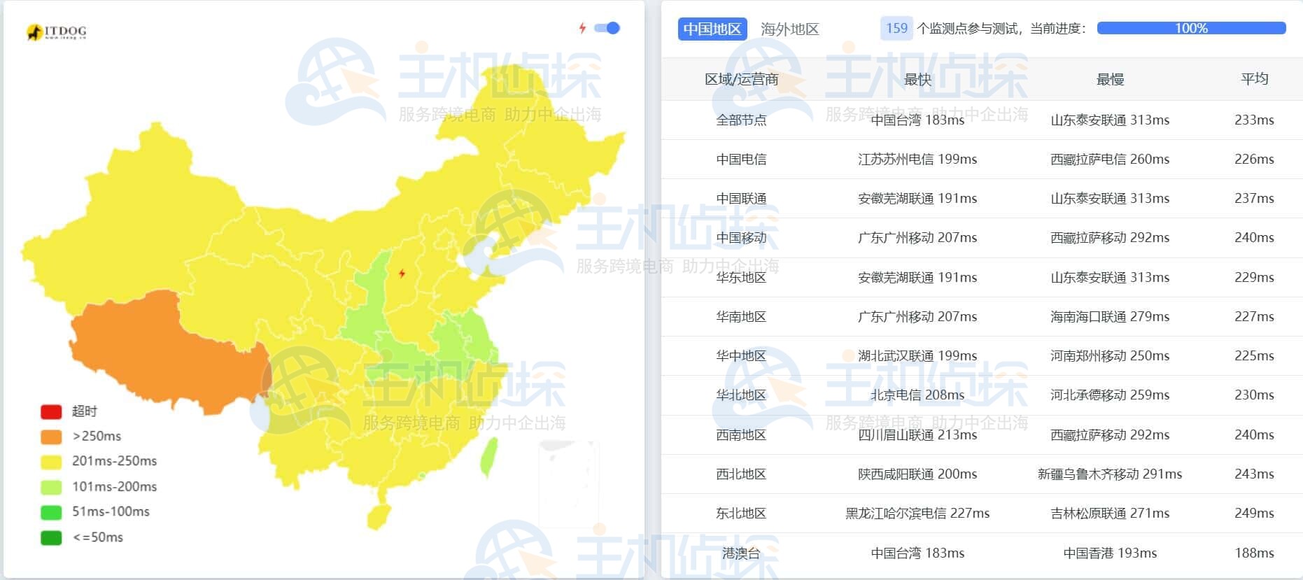Click 吉林松原联通 271ms cell
The image size is (1303, 580).
pyautogui.click(x=1110, y=513)
